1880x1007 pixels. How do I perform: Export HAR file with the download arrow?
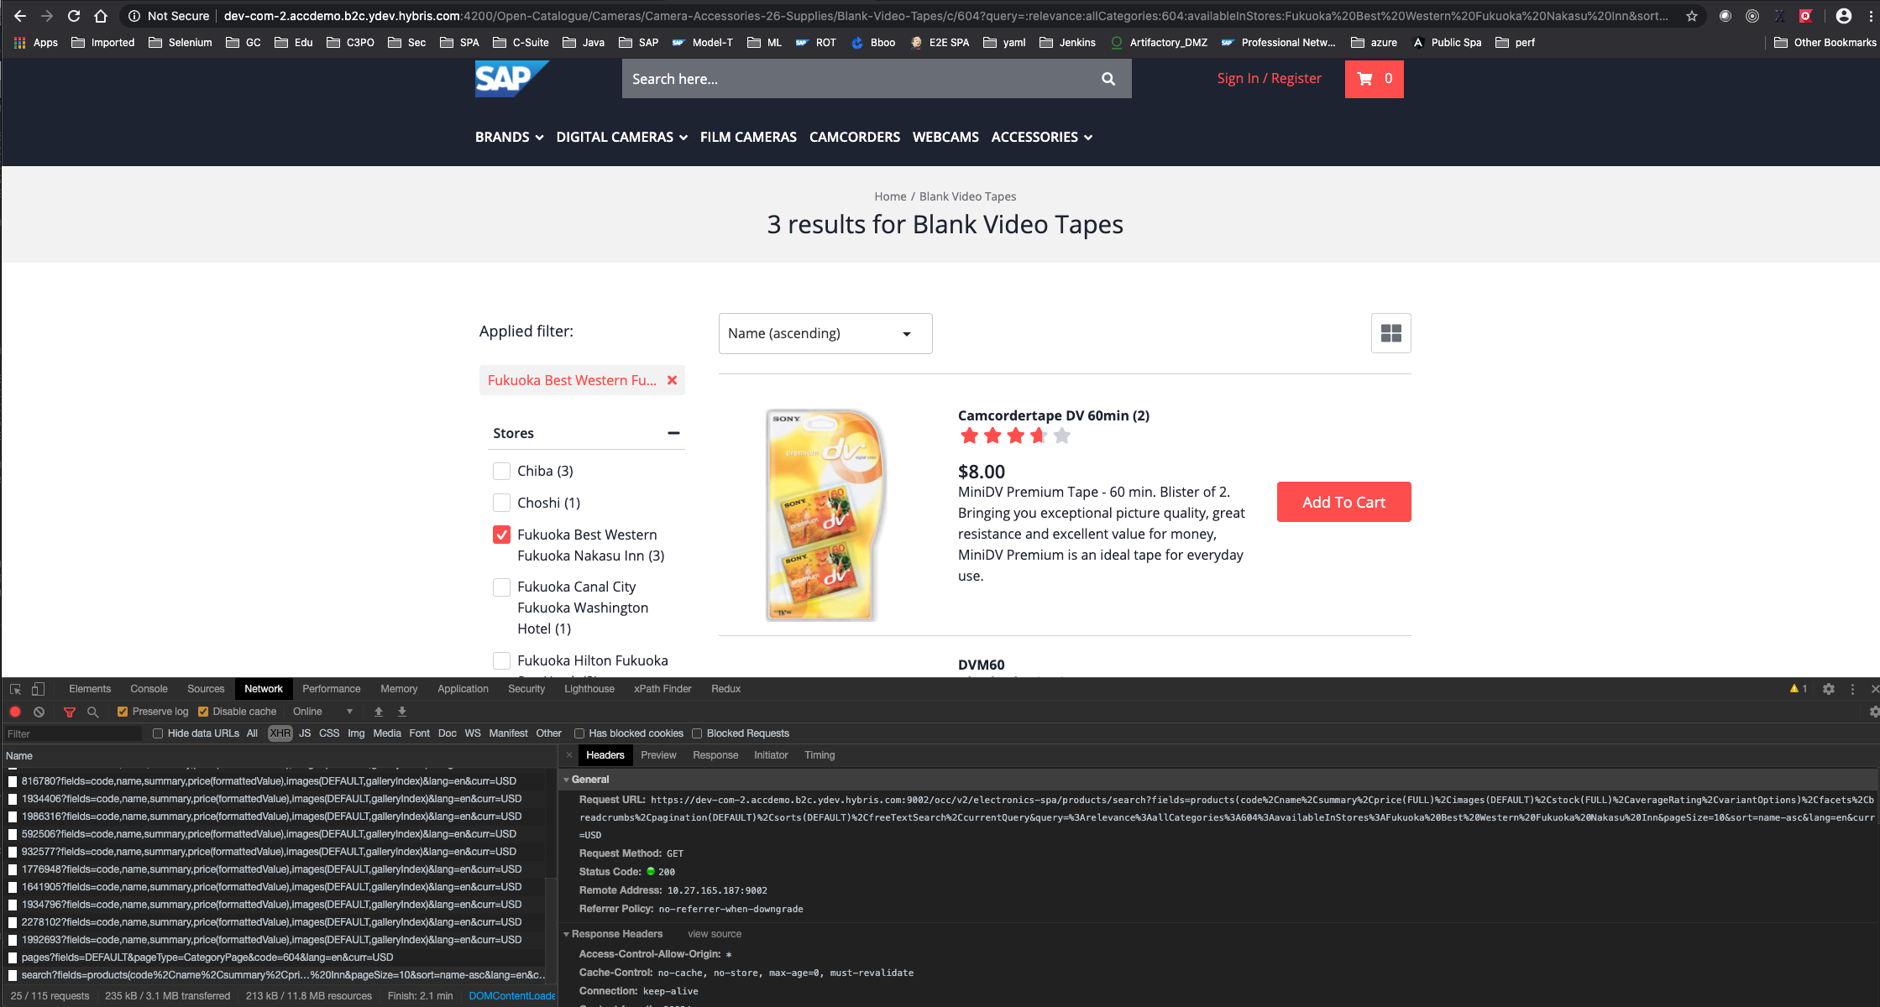(x=401, y=711)
